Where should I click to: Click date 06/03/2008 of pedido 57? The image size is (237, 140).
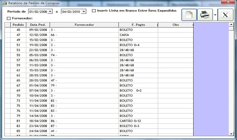pyautogui.click(x=38, y=60)
